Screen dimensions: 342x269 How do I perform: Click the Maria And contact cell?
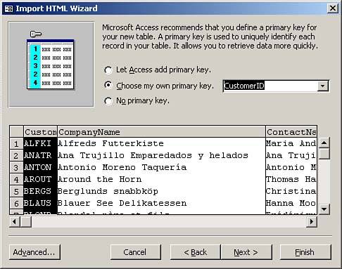click(291, 143)
